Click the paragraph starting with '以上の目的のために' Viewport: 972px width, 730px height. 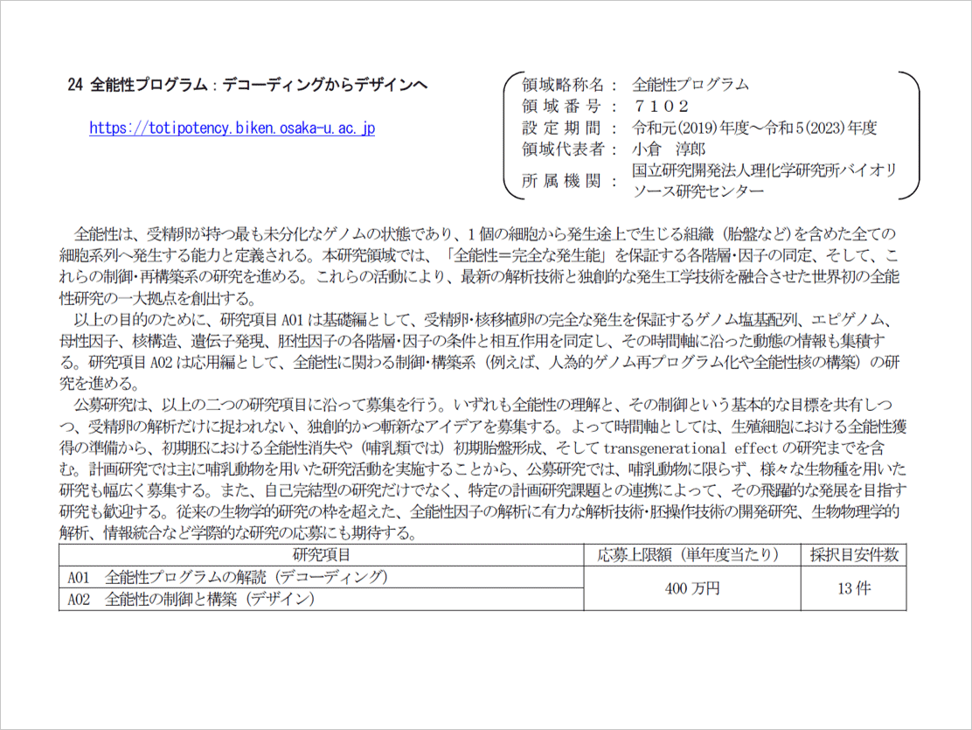click(x=481, y=349)
